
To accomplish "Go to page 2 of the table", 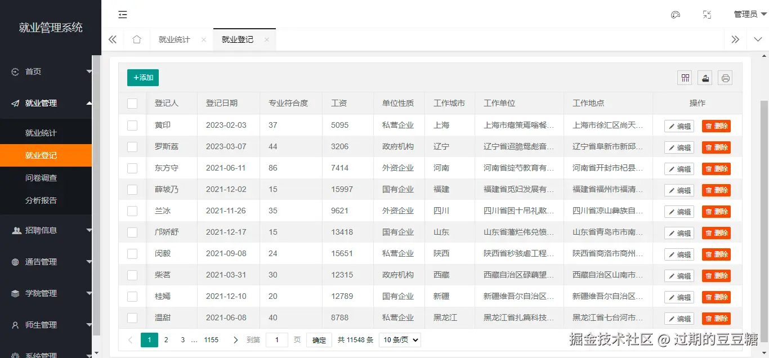I will pos(165,339).
